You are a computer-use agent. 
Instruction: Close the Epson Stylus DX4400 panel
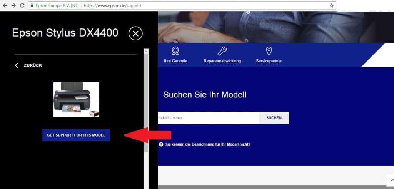pyautogui.click(x=135, y=33)
